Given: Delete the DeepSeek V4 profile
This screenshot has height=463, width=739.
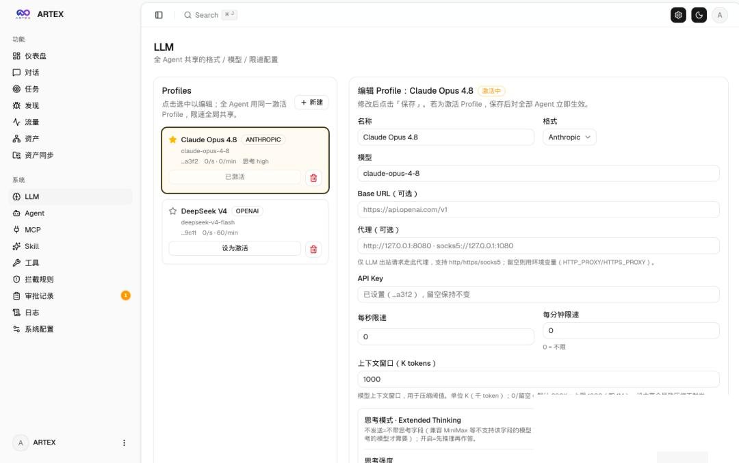Looking at the screenshot, I should coord(313,249).
